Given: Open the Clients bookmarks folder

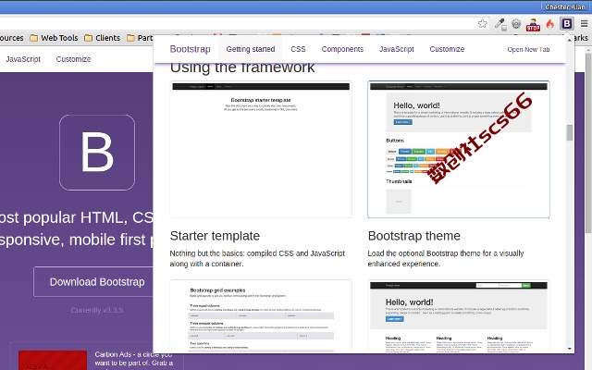Looking at the screenshot, I should click(103, 38).
